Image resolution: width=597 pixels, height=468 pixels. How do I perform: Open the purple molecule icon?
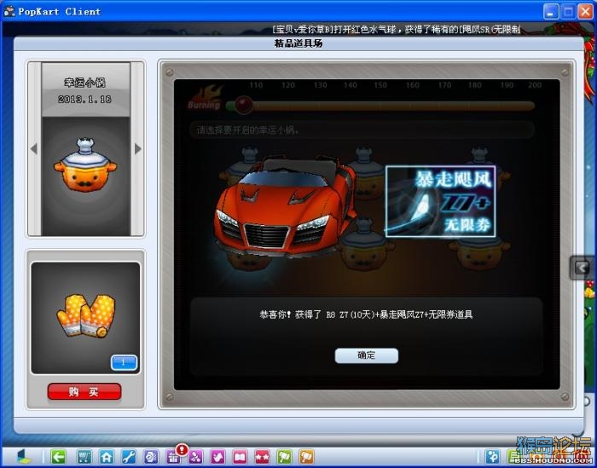(x=195, y=456)
